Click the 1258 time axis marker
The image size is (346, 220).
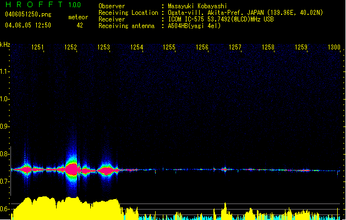pyautogui.click(x=268, y=47)
